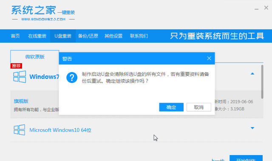Click the 只为重装系统而生的工具 slogan
This screenshot has width=272, height=161.
tap(217, 36)
